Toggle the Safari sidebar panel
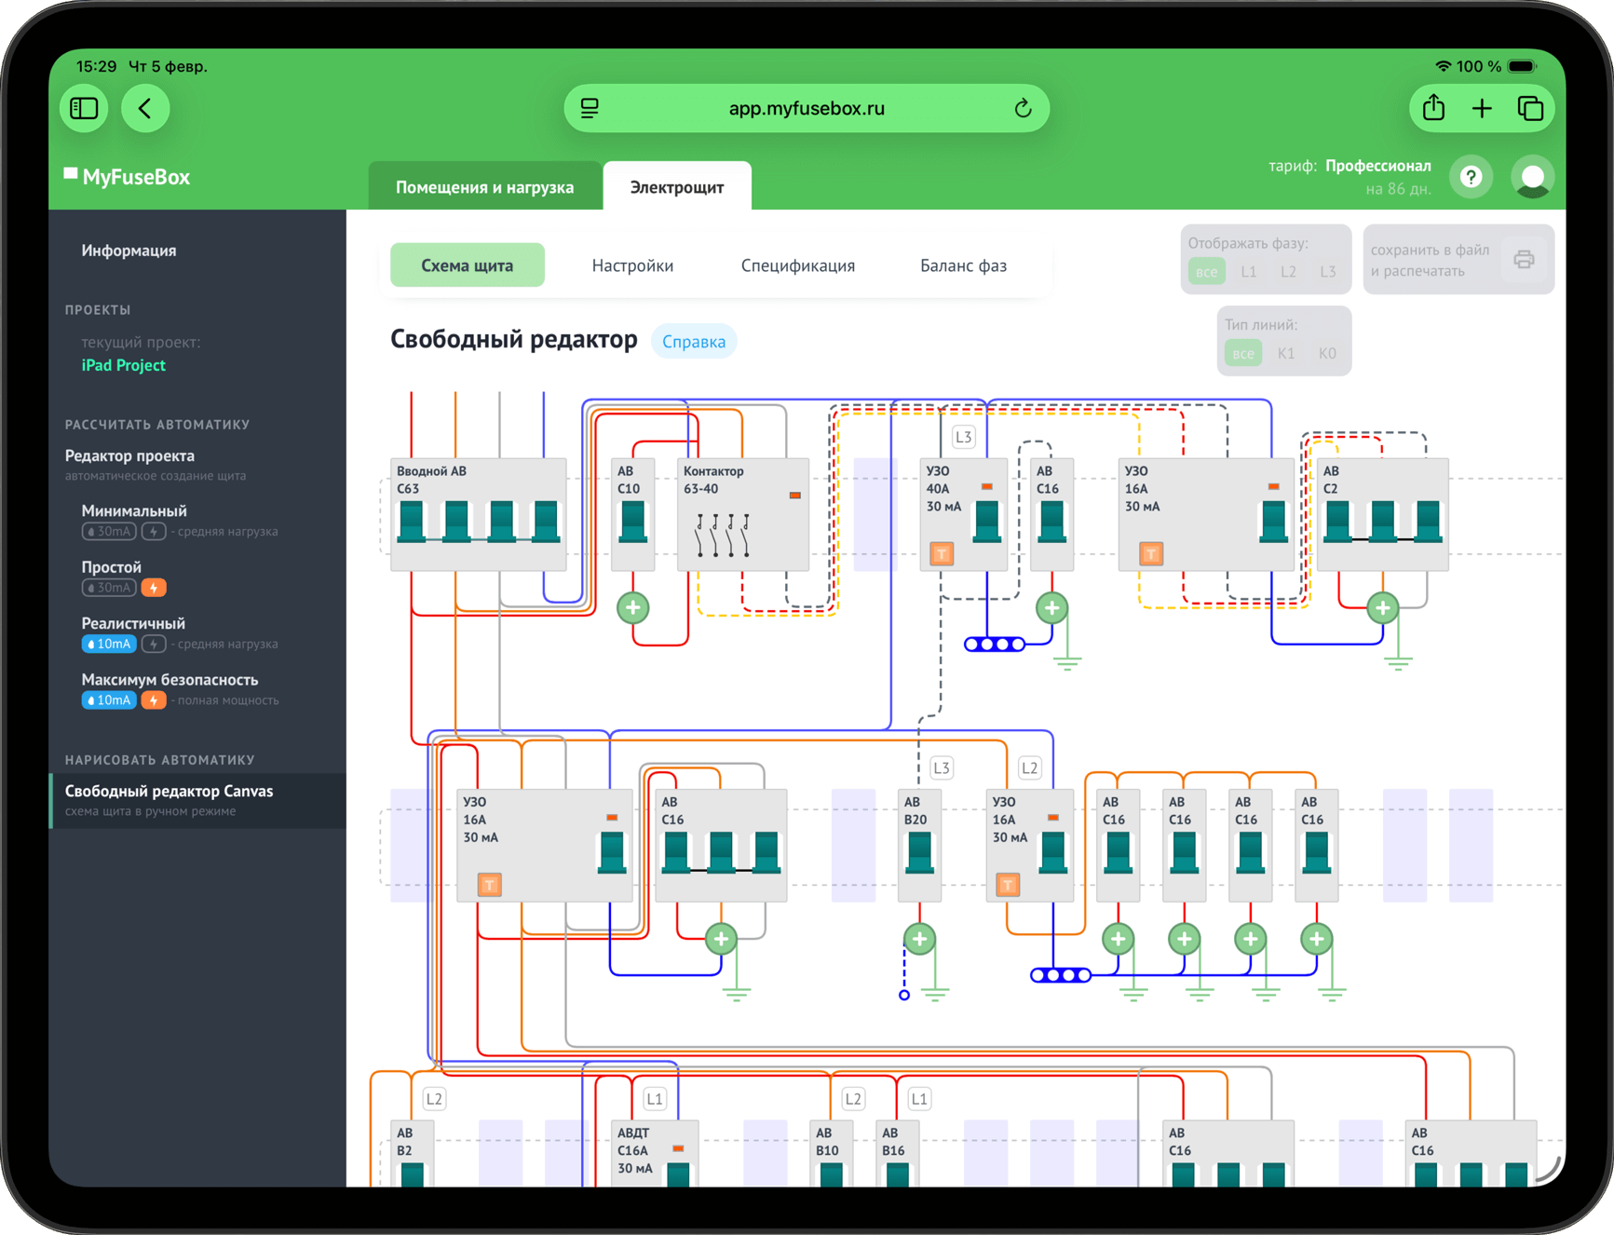The height and width of the screenshot is (1235, 1614). coord(84,108)
